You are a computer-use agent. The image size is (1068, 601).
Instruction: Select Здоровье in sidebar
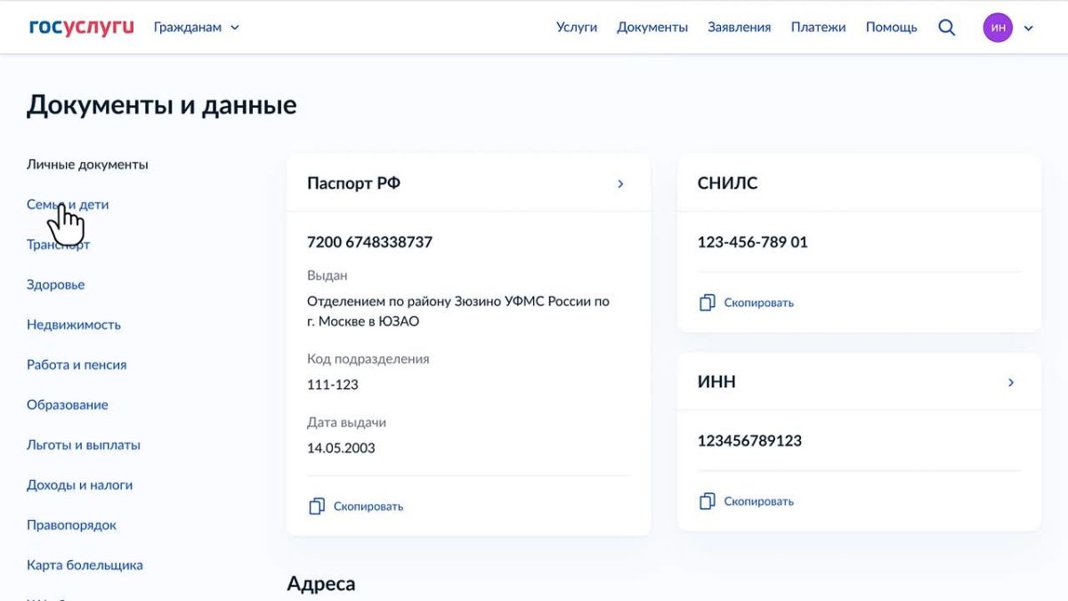pos(56,285)
